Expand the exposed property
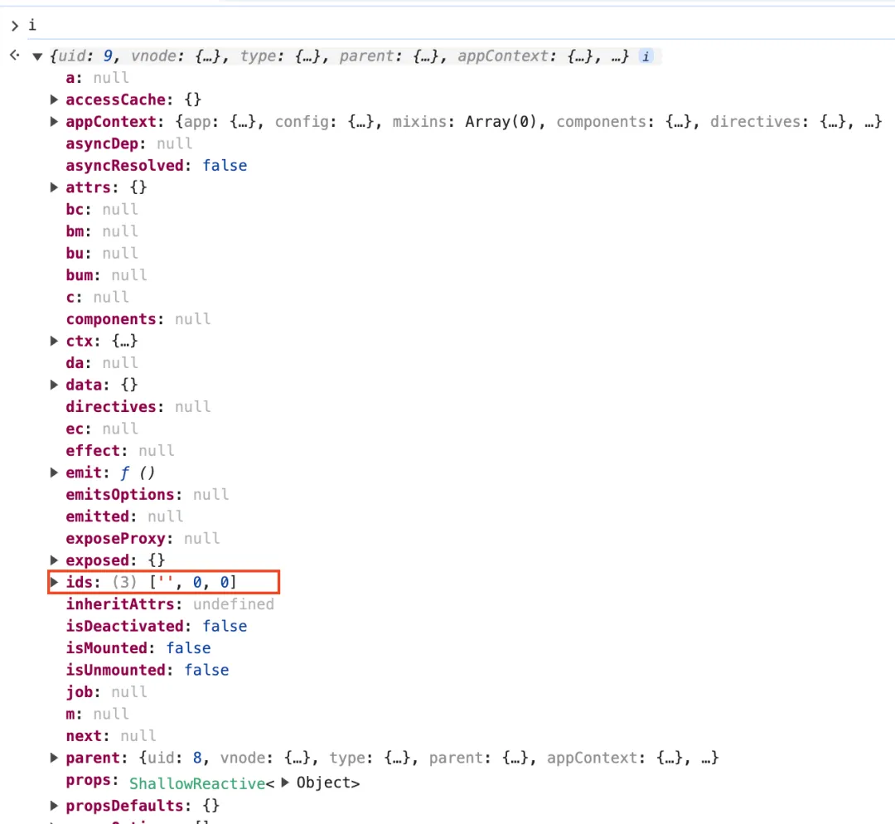The height and width of the screenshot is (824, 895). tap(54, 560)
